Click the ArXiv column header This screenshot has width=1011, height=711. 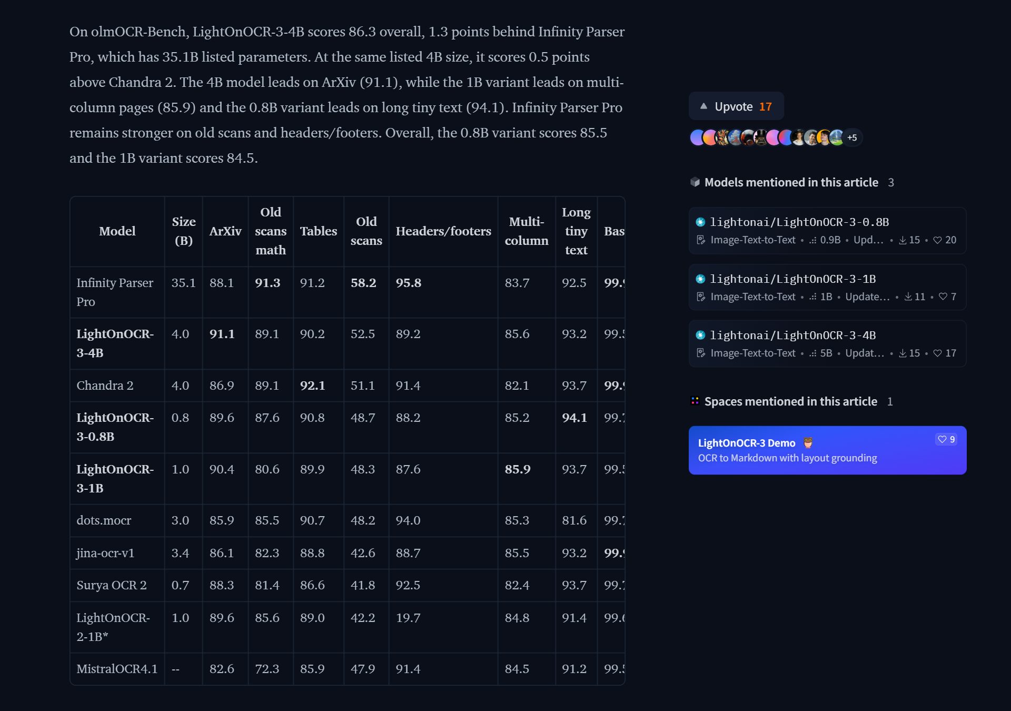(x=225, y=231)
